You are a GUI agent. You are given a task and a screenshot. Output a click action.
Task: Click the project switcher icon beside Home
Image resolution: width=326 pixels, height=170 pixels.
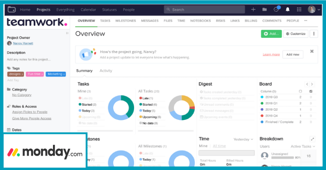click(12, 9)
